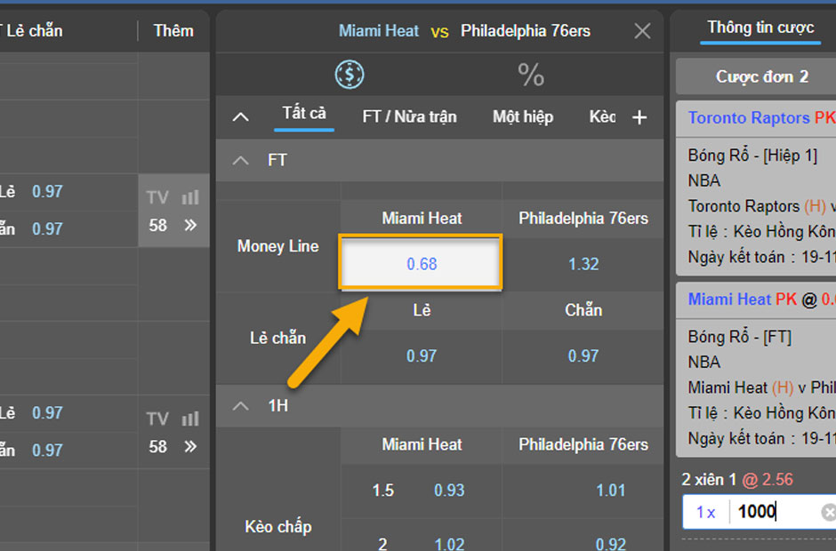Viewport: 836px width, 551px height.
Task: Add more market tabs with the plus icon
Action: coord(639,117)
